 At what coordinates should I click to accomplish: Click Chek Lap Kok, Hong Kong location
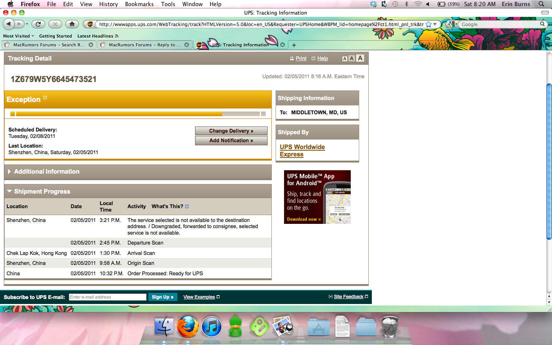(x=36, y=253)
